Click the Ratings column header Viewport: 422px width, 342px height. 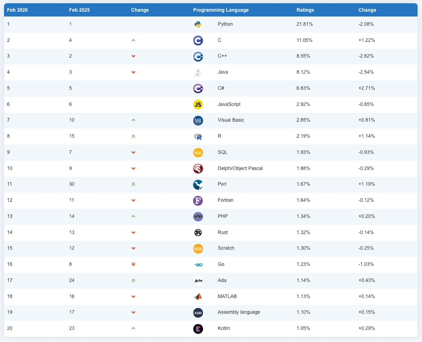pyautogui.click(x=305, y=10)
